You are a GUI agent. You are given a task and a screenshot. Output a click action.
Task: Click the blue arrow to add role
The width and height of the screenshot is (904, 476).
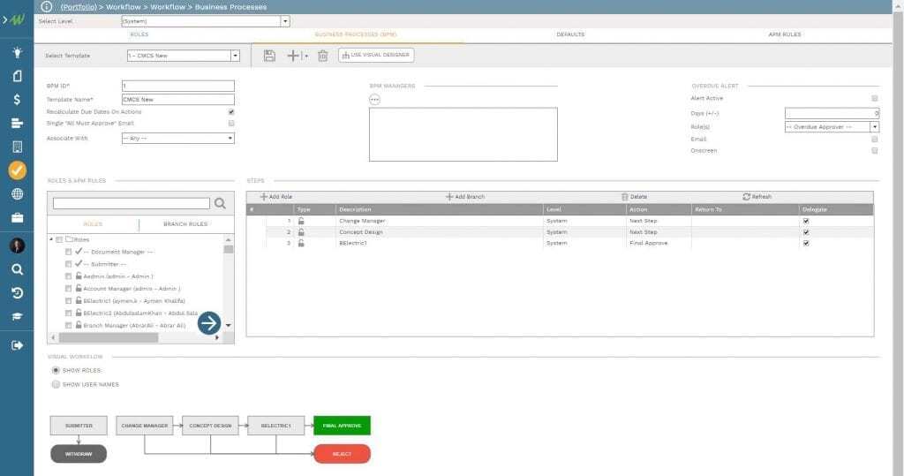tap(209, 322)
